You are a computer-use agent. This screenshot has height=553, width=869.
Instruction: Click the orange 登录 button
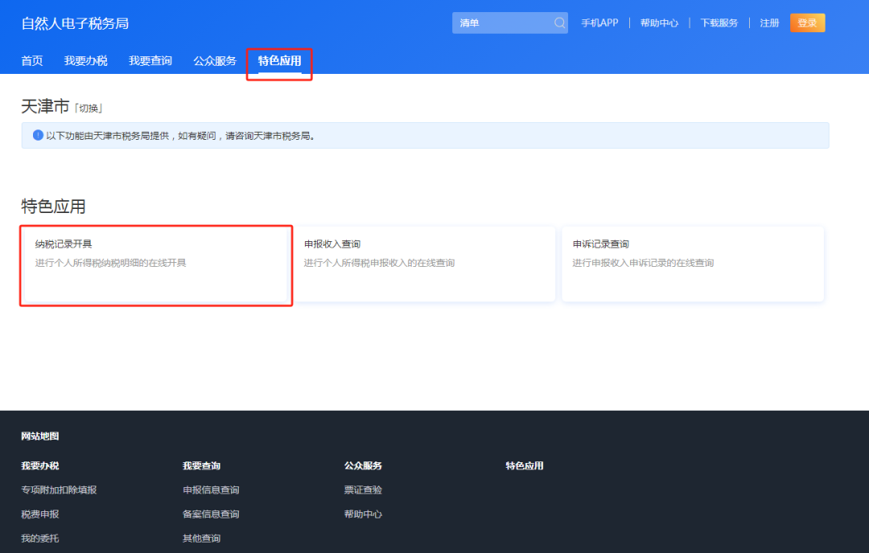[808, 23]
